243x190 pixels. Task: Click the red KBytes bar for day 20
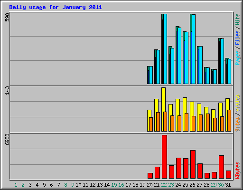150,176
